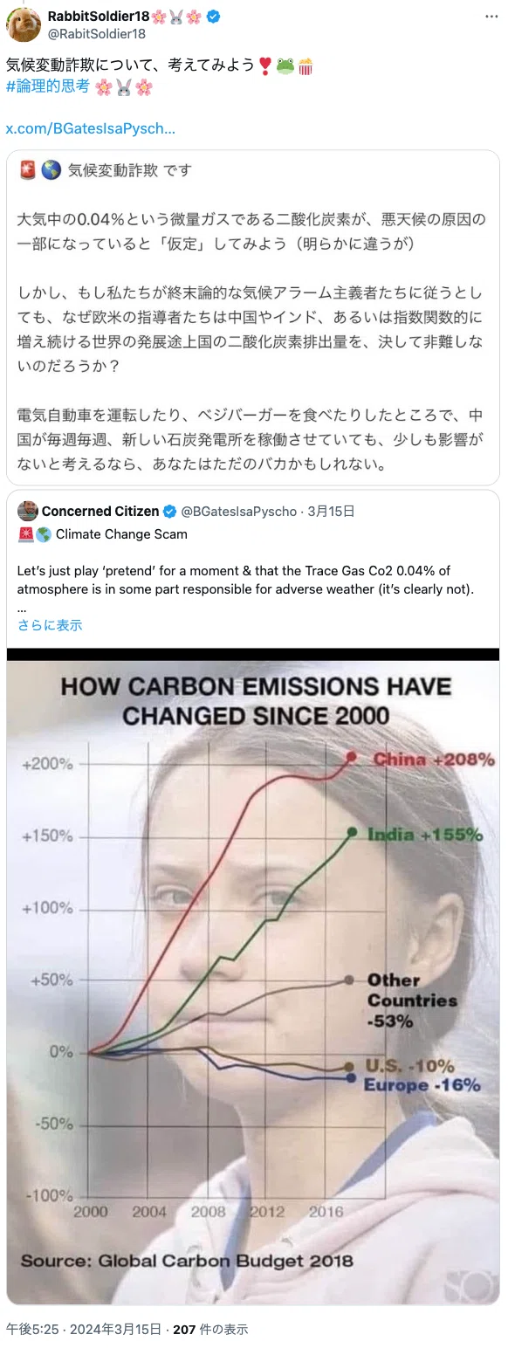Viewport: 508px width, 1348px height.
Task: Follow the x.com/BGatesIsaPysch link
Action: pos(91,128)
